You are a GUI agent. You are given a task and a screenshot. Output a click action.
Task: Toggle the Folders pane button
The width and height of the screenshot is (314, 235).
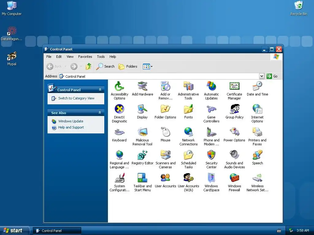coord(128,66)
